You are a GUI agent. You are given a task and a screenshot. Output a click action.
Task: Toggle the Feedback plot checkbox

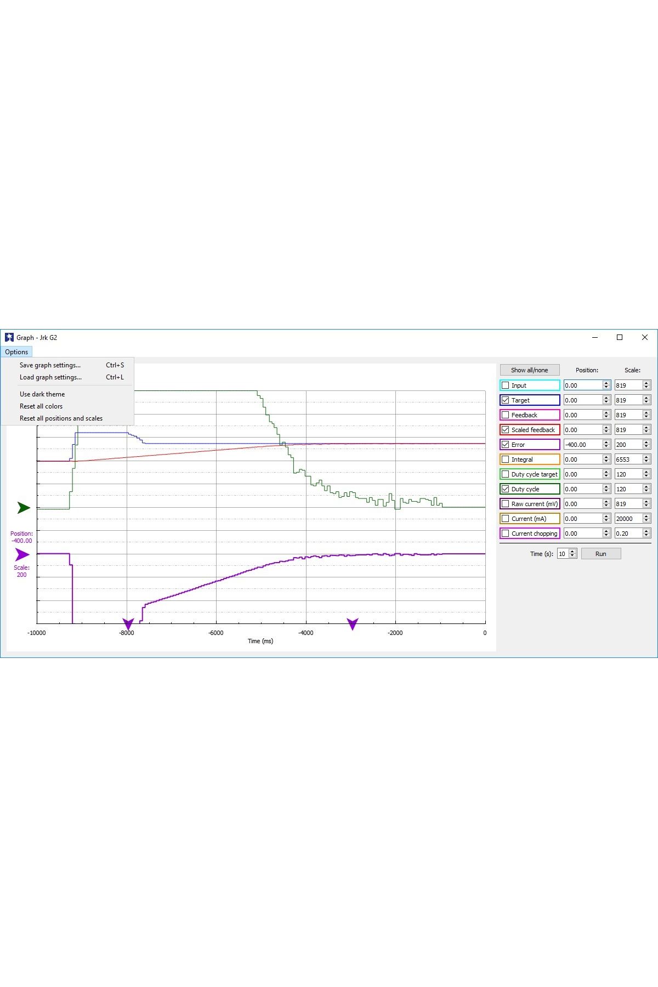pyautogui.click(x=506, y=415)
